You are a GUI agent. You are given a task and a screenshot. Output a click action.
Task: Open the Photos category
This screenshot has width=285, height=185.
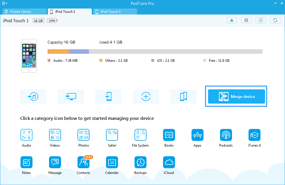point(84,135)
